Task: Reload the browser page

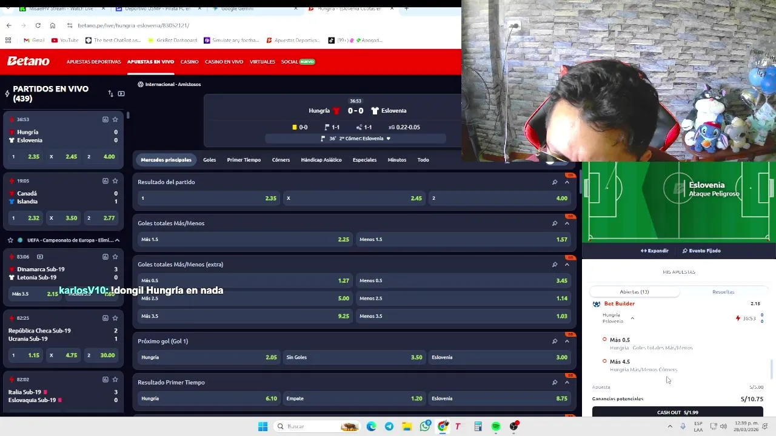Action: (38, 25)
